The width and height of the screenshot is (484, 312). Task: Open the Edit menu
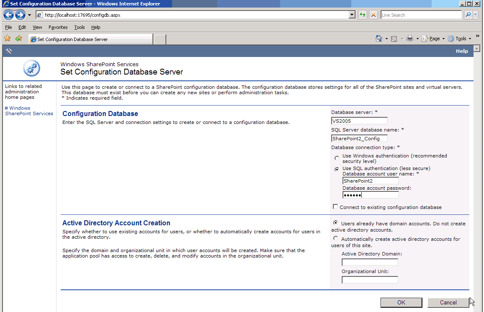coord(22,27)
